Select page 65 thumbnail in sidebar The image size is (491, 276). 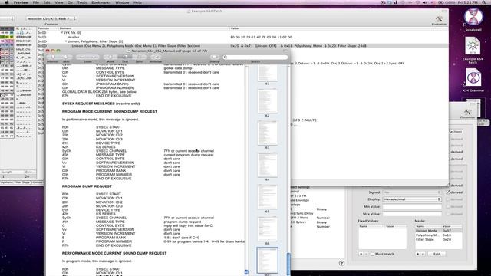point(267,197)
